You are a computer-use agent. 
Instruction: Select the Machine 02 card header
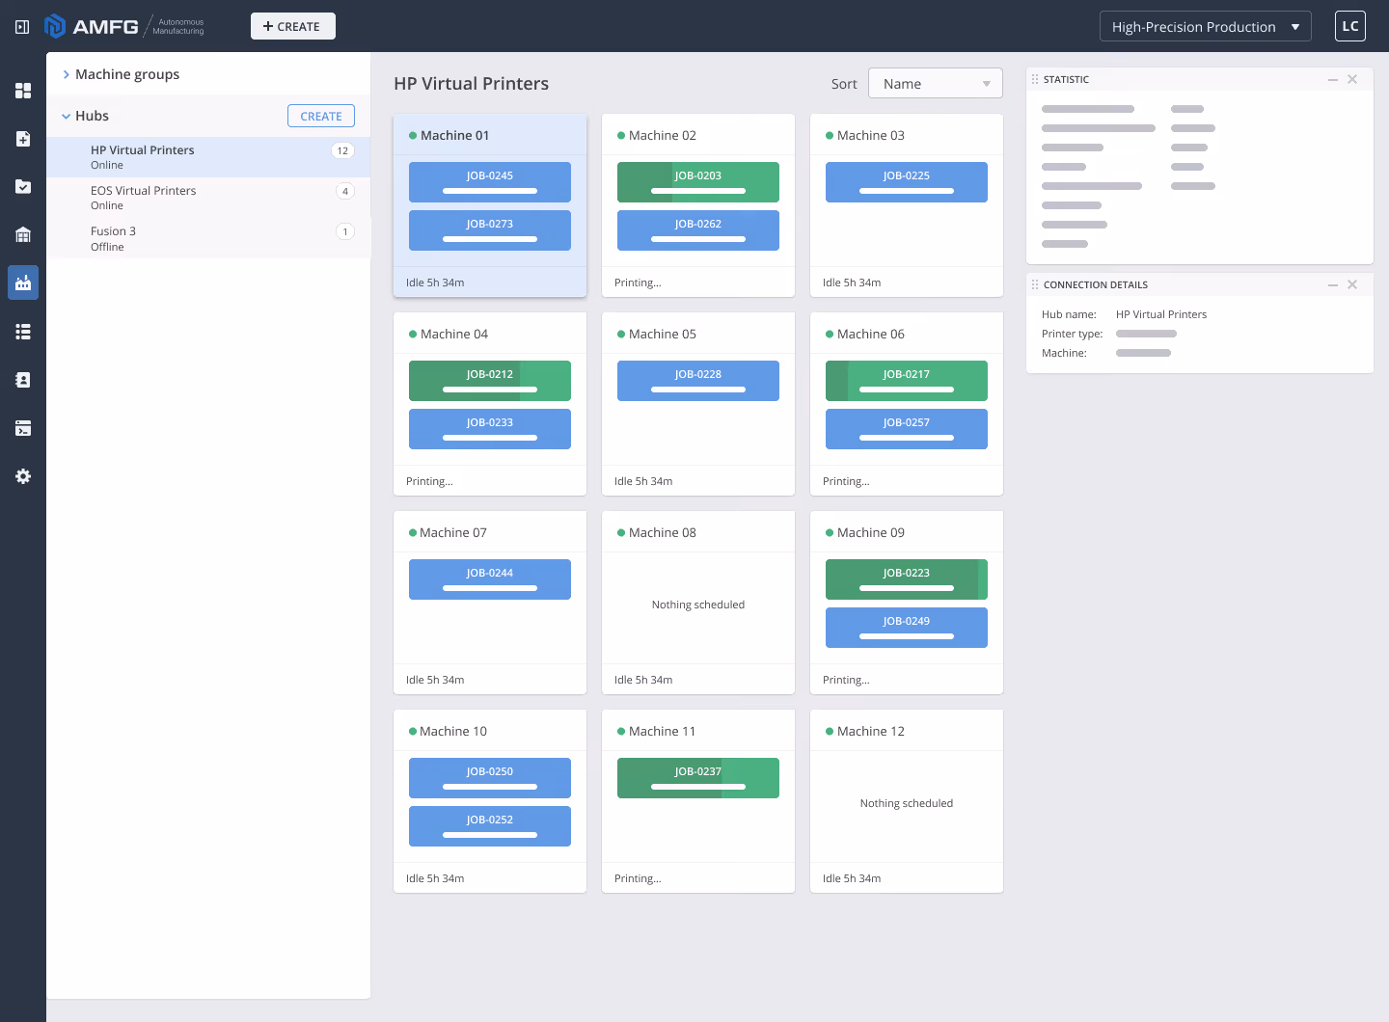point(698,135)
